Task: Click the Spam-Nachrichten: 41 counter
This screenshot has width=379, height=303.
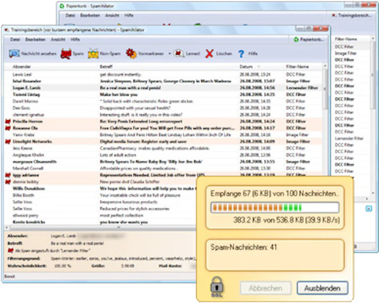Action: [244, 247]
